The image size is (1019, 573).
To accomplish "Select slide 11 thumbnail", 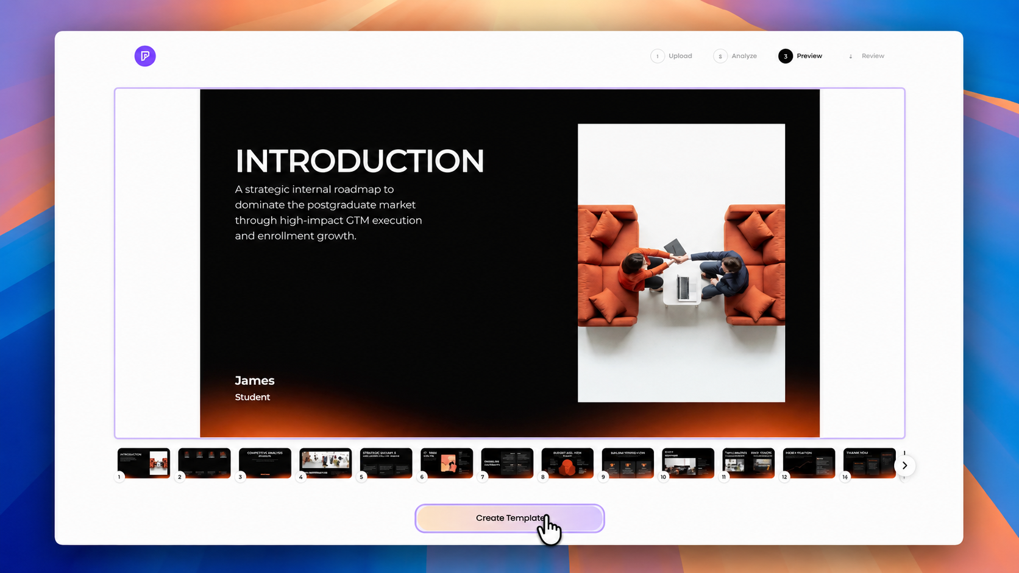I will click(x=748, y=463).
